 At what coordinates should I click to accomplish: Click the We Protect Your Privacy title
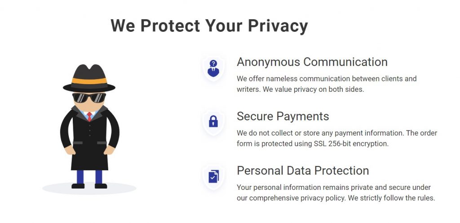(x=209, y=26)
